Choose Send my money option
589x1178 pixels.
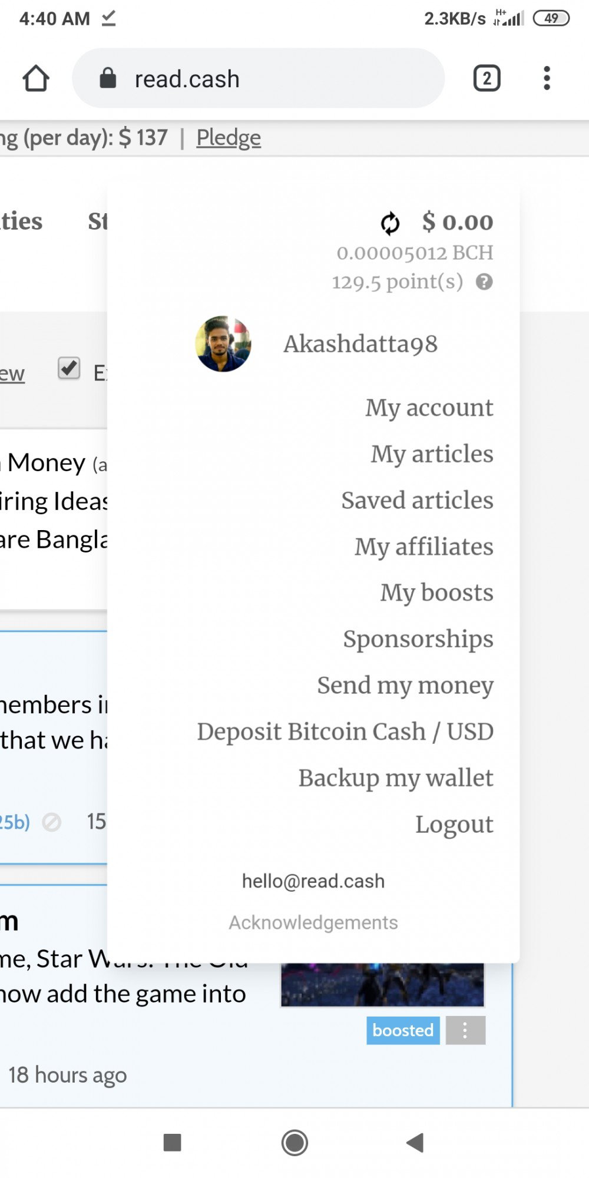(405, 686)
